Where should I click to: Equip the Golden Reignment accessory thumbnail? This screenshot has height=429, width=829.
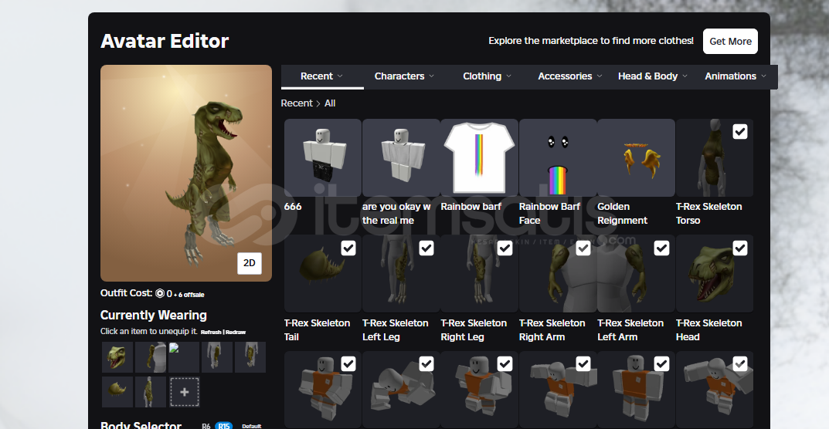[x=636, y=158]
